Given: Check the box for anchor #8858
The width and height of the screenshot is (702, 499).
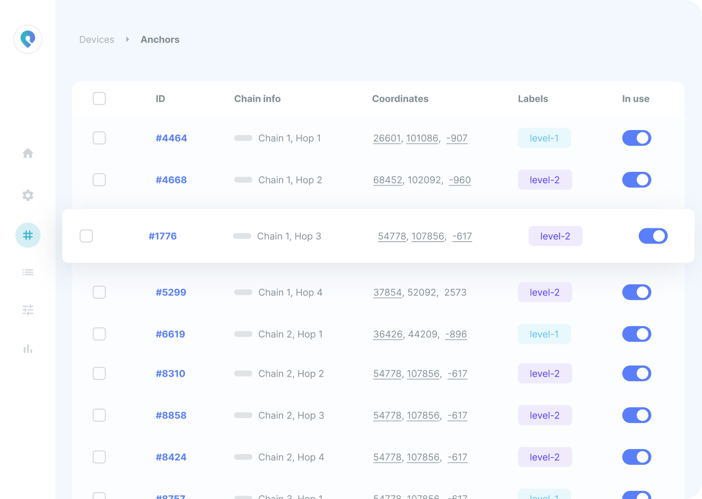Looking at the screenshot, I should [99, 415].
